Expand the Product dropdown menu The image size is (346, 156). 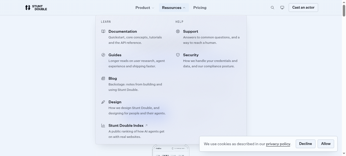pyautogui.click(x=145, y=8)
